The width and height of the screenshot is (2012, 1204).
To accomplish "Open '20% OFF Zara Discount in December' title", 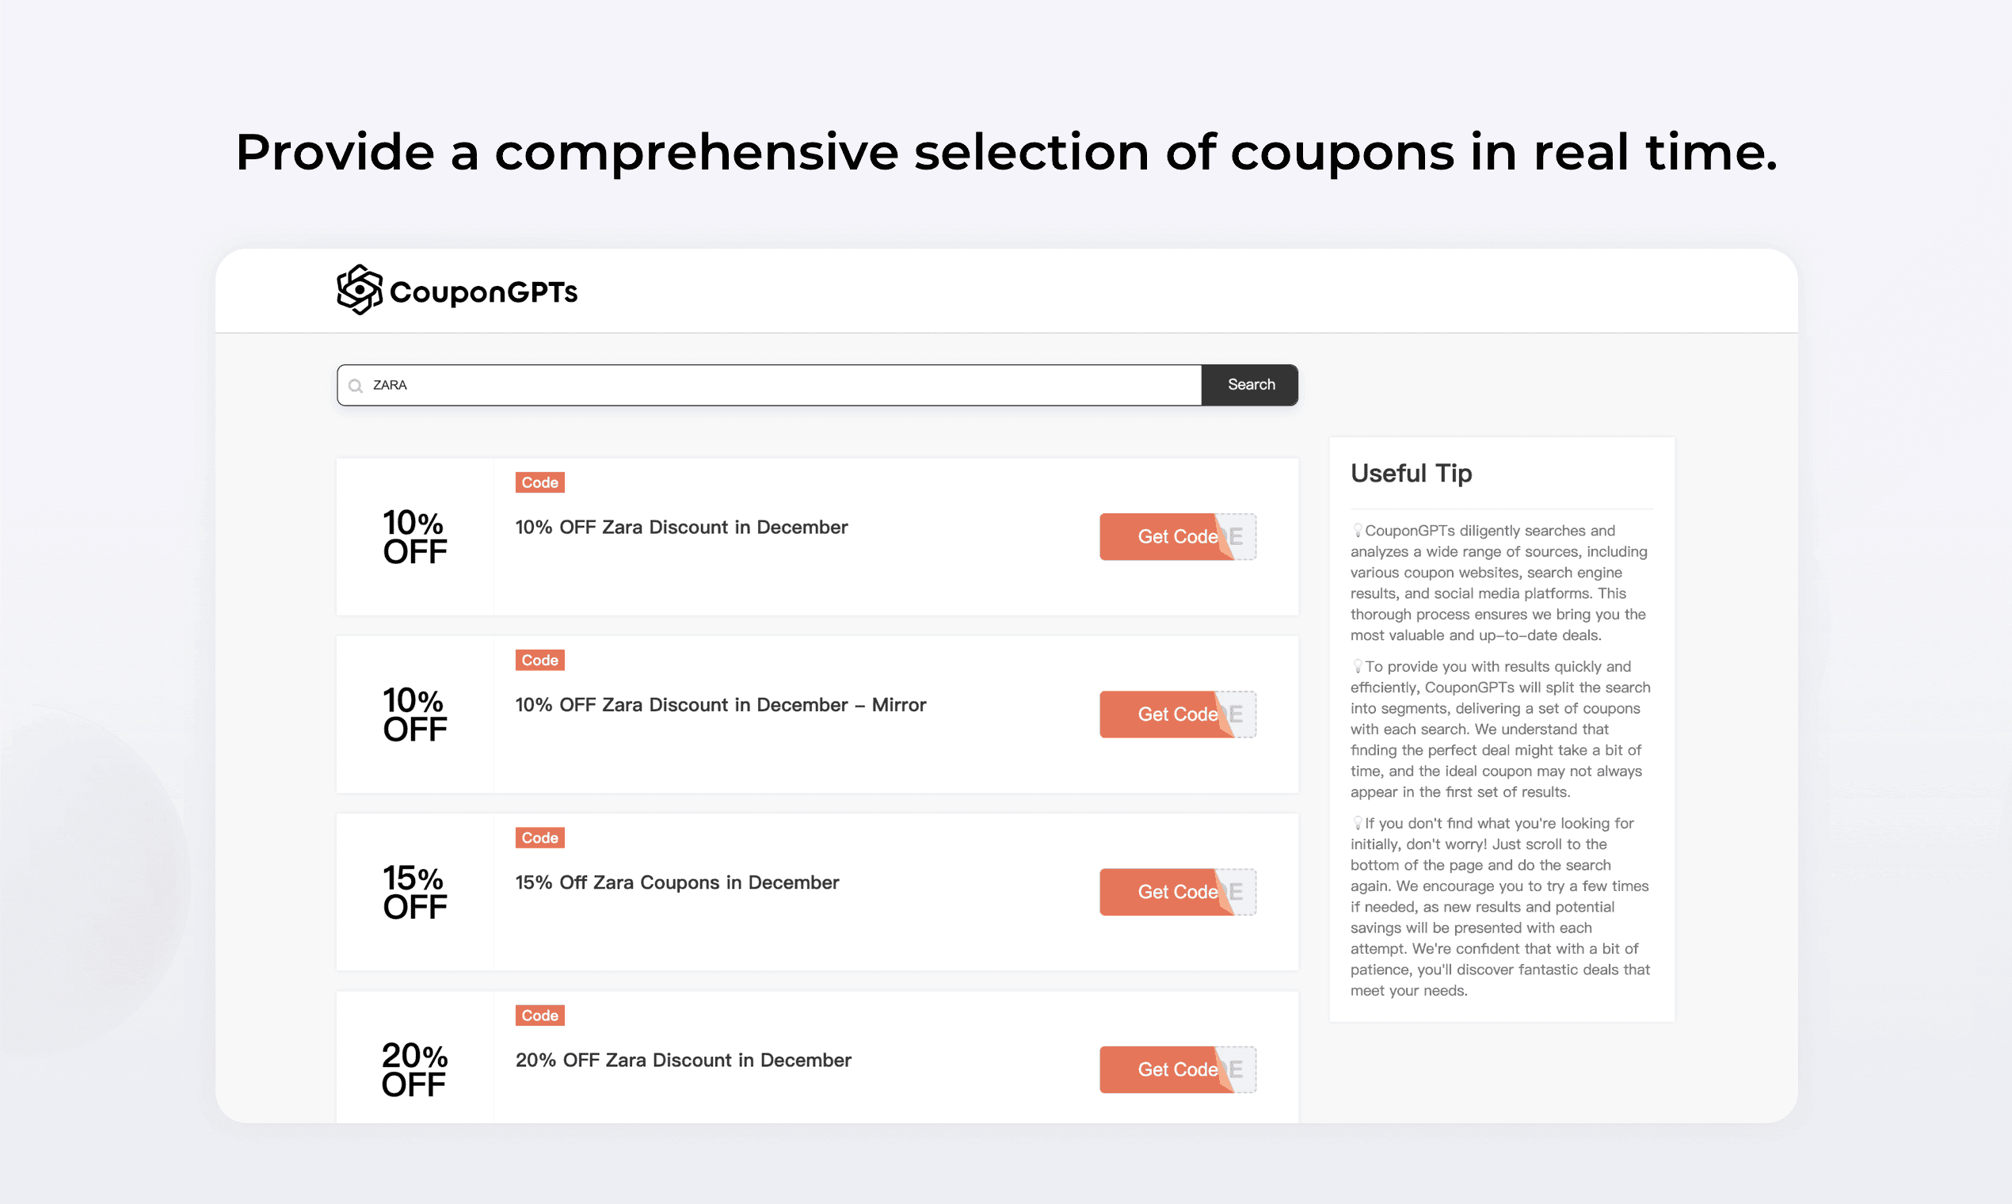I will 683,1061.
